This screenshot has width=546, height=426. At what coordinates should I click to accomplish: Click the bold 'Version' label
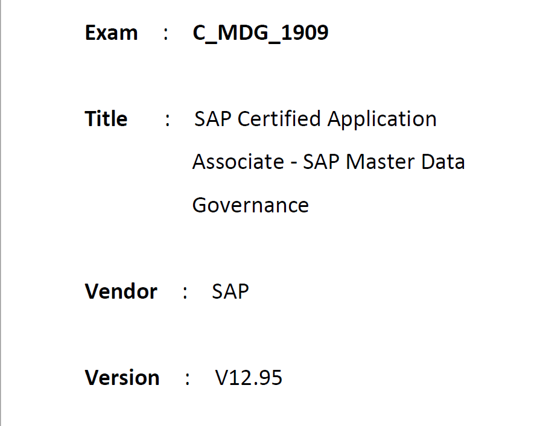click(x=122, y=378)
